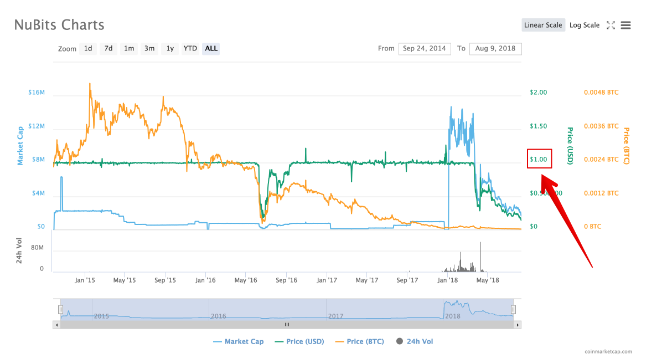Click the Jan '15 x-axis label
This screenshot has height=363, width=667.
pos(85,280)
